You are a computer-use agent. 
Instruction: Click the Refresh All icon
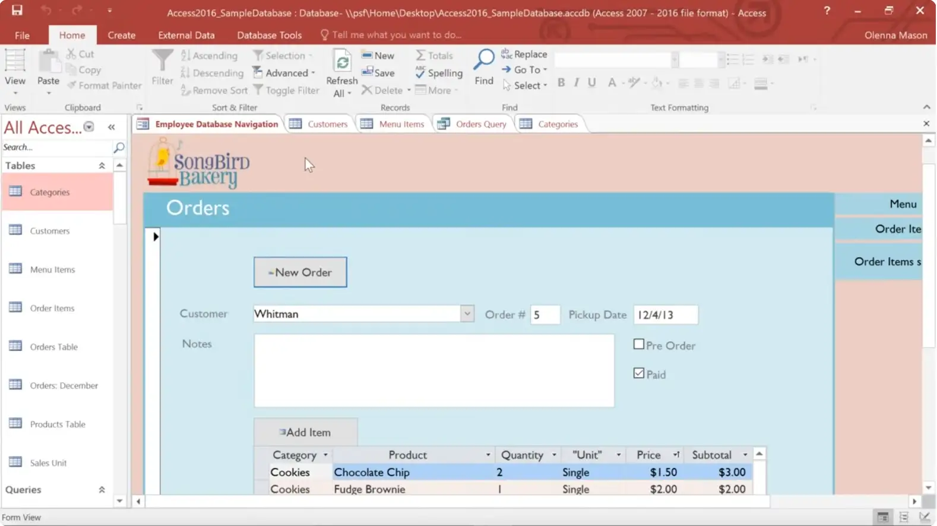click(342, 62)
